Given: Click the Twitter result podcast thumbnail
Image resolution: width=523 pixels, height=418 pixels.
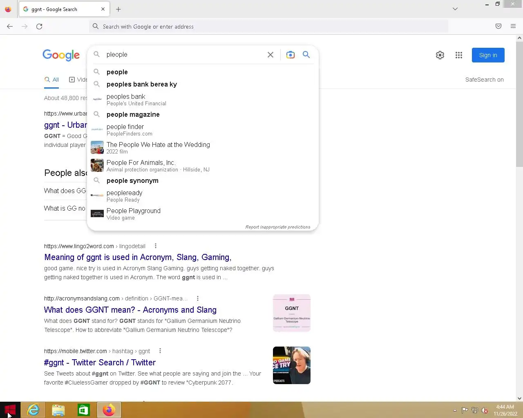Looking at the screenshot, I should point(292,365).
